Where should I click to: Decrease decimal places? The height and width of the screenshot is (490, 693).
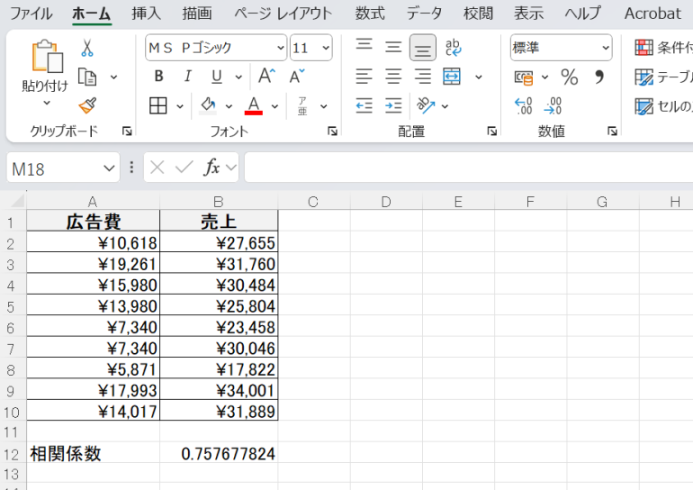coord(553,106)
